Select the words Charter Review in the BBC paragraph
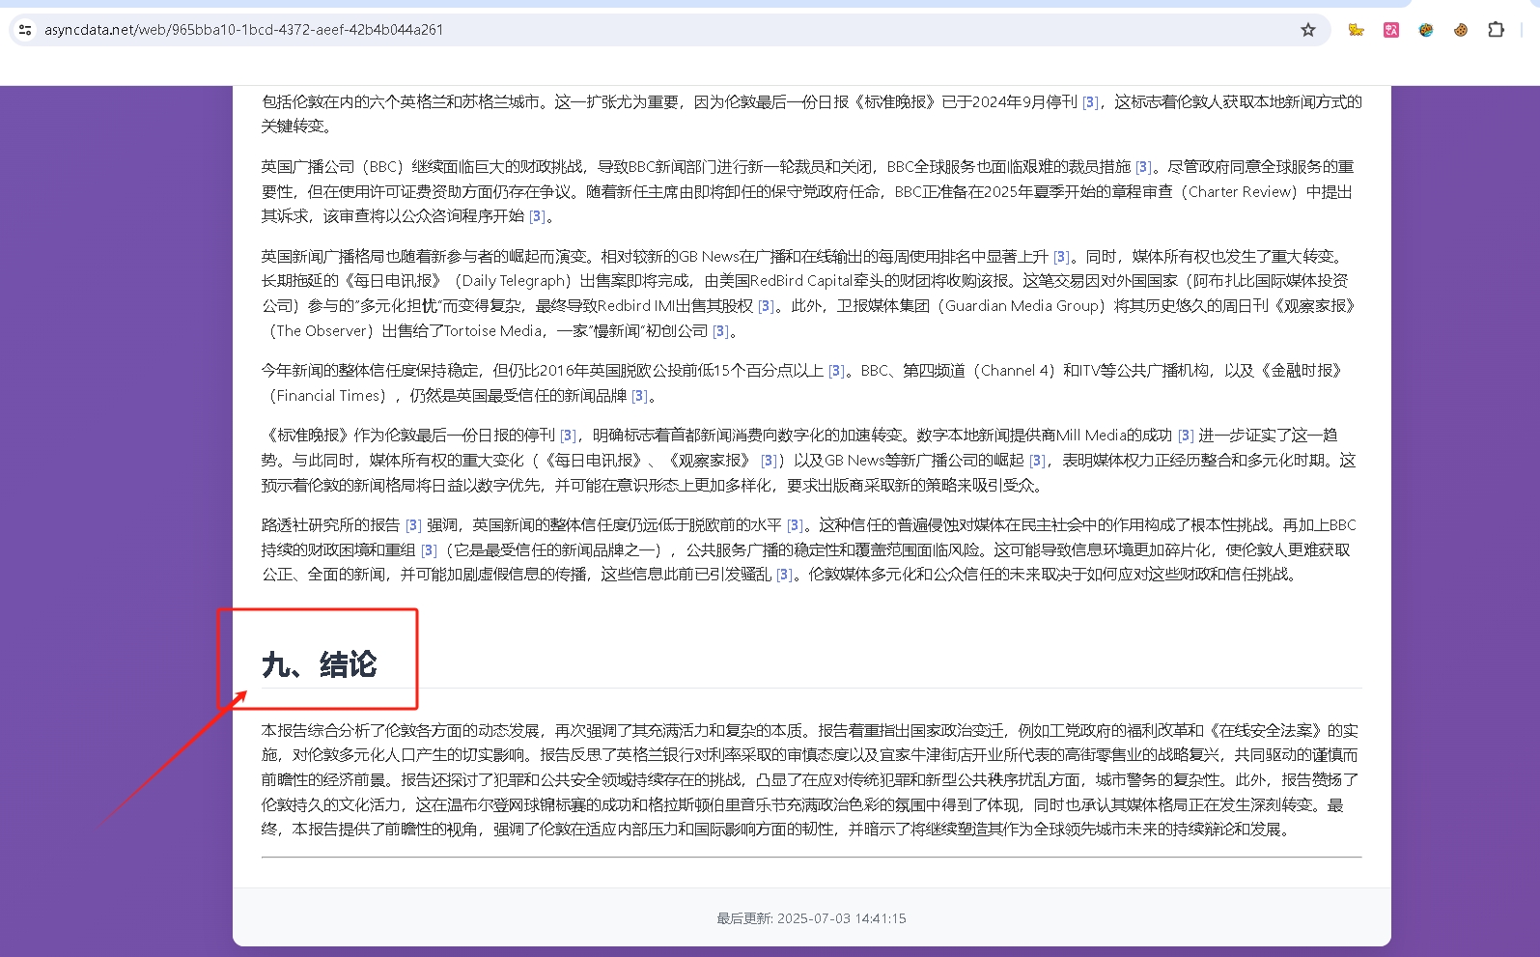 pyautogui.click(x=1241, y=192)
